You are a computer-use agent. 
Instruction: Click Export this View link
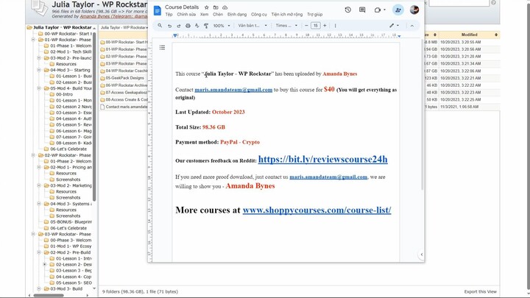pyautogui.click(x=481, y=291)
